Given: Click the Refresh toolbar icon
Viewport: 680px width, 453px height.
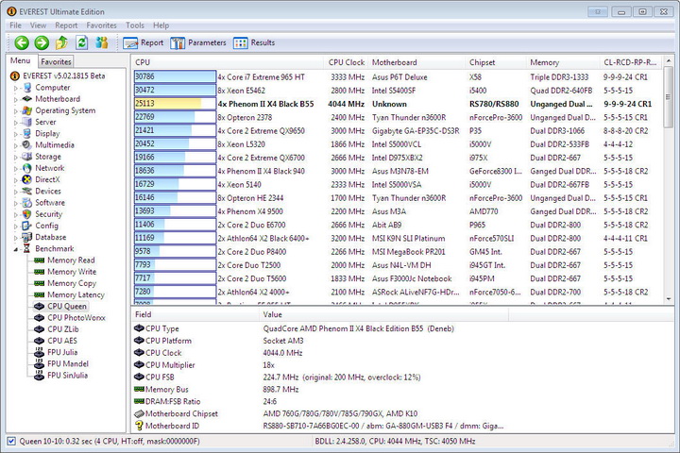Looking at the screenshot, I should point(81,42).
